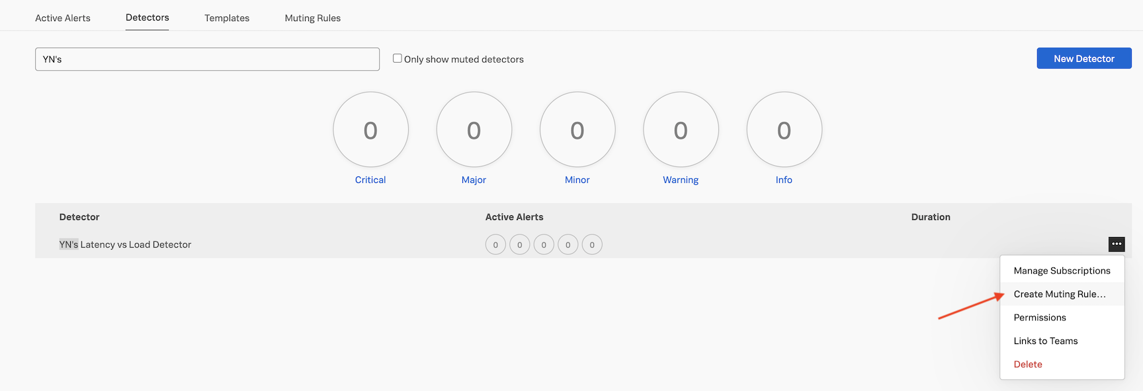1143x391 pixels.
Task: Click the Critical alerts count circle
Action: [x=370, y=129]
